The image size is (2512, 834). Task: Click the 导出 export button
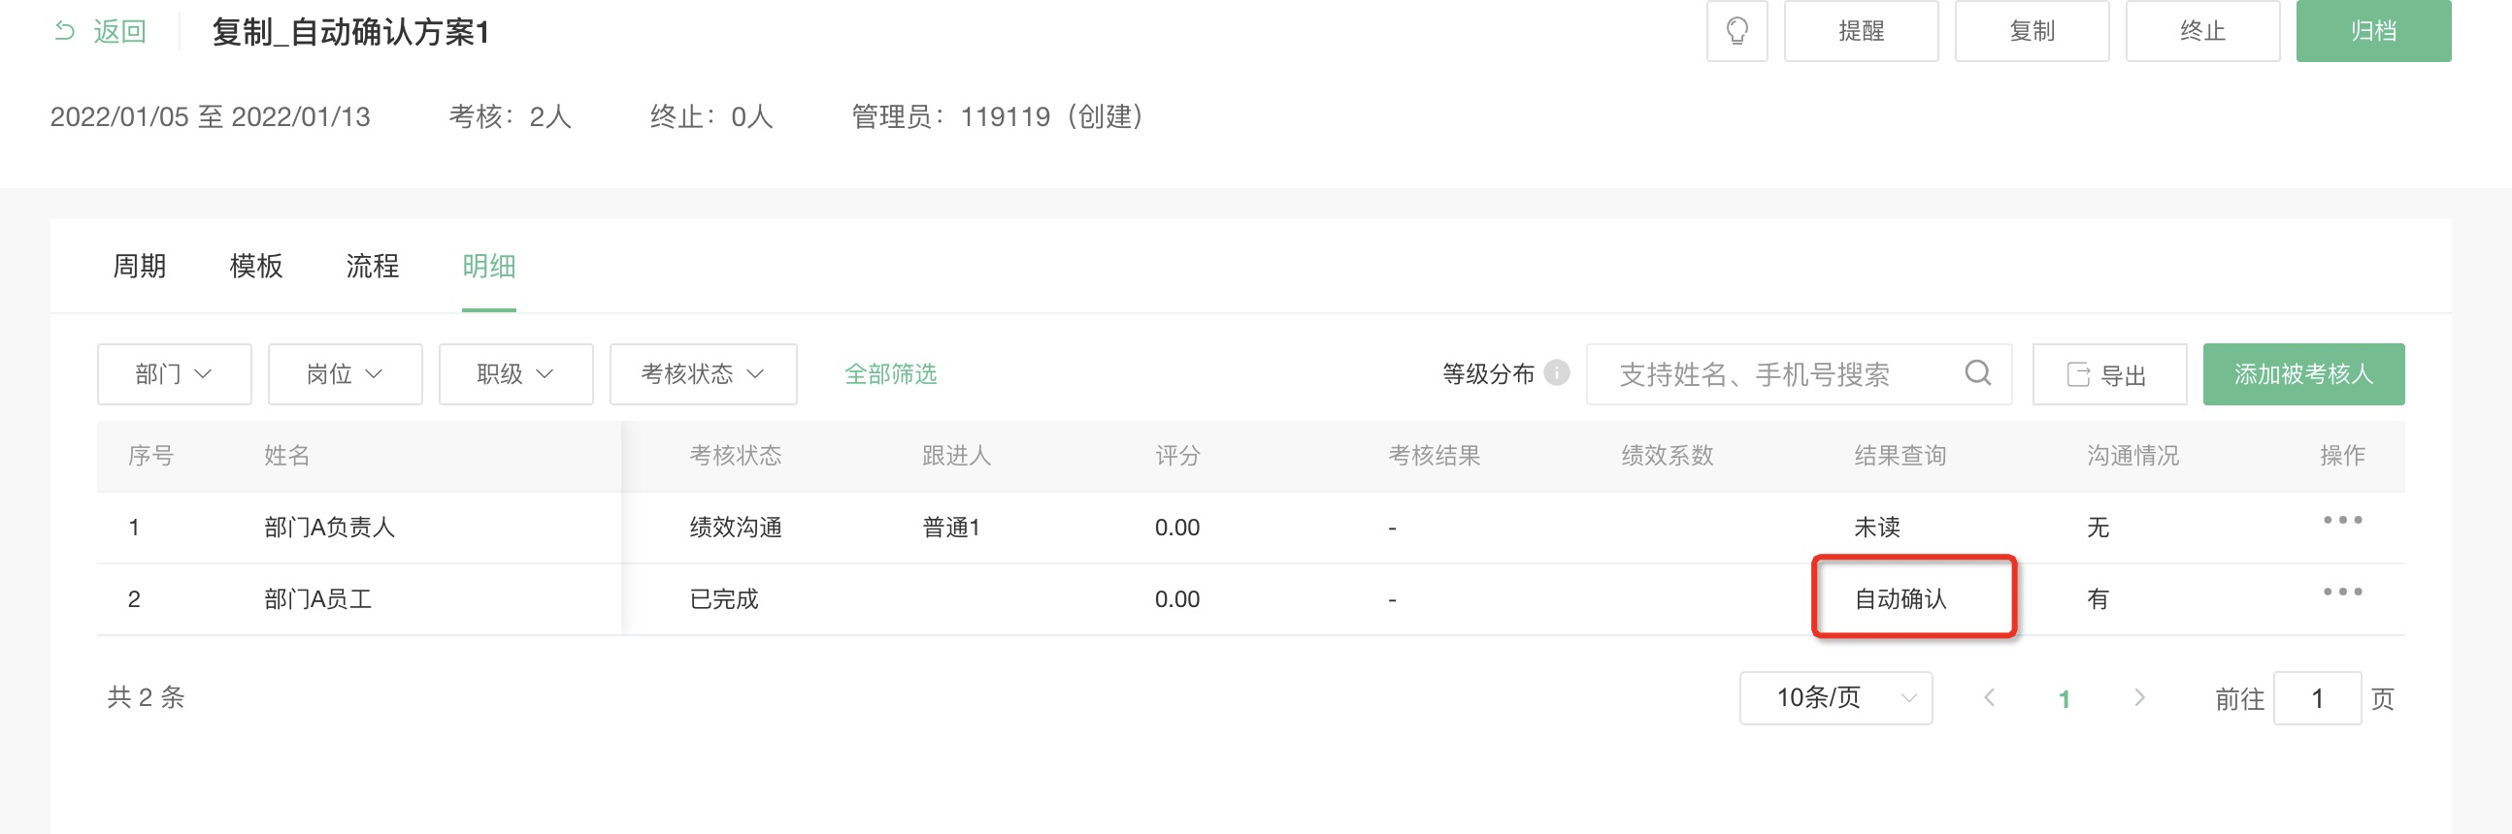pos(2108,374)
